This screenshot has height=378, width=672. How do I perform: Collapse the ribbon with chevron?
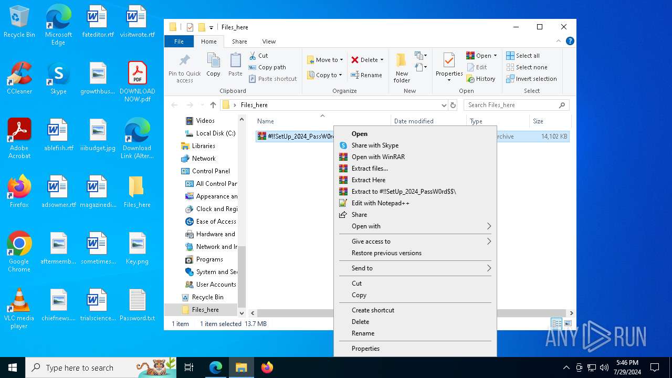pyautogui.click(x=559, y=41)
